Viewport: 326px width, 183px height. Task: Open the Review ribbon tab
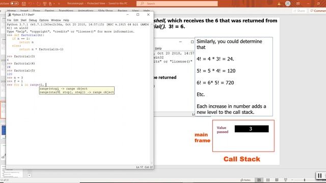(122, 10)
